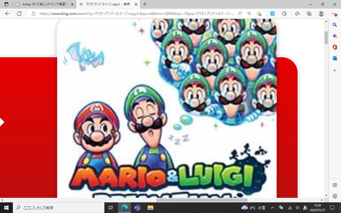Open the Favorites list icon
Screen dimensions: 341x213
click(x=297, y=14)
